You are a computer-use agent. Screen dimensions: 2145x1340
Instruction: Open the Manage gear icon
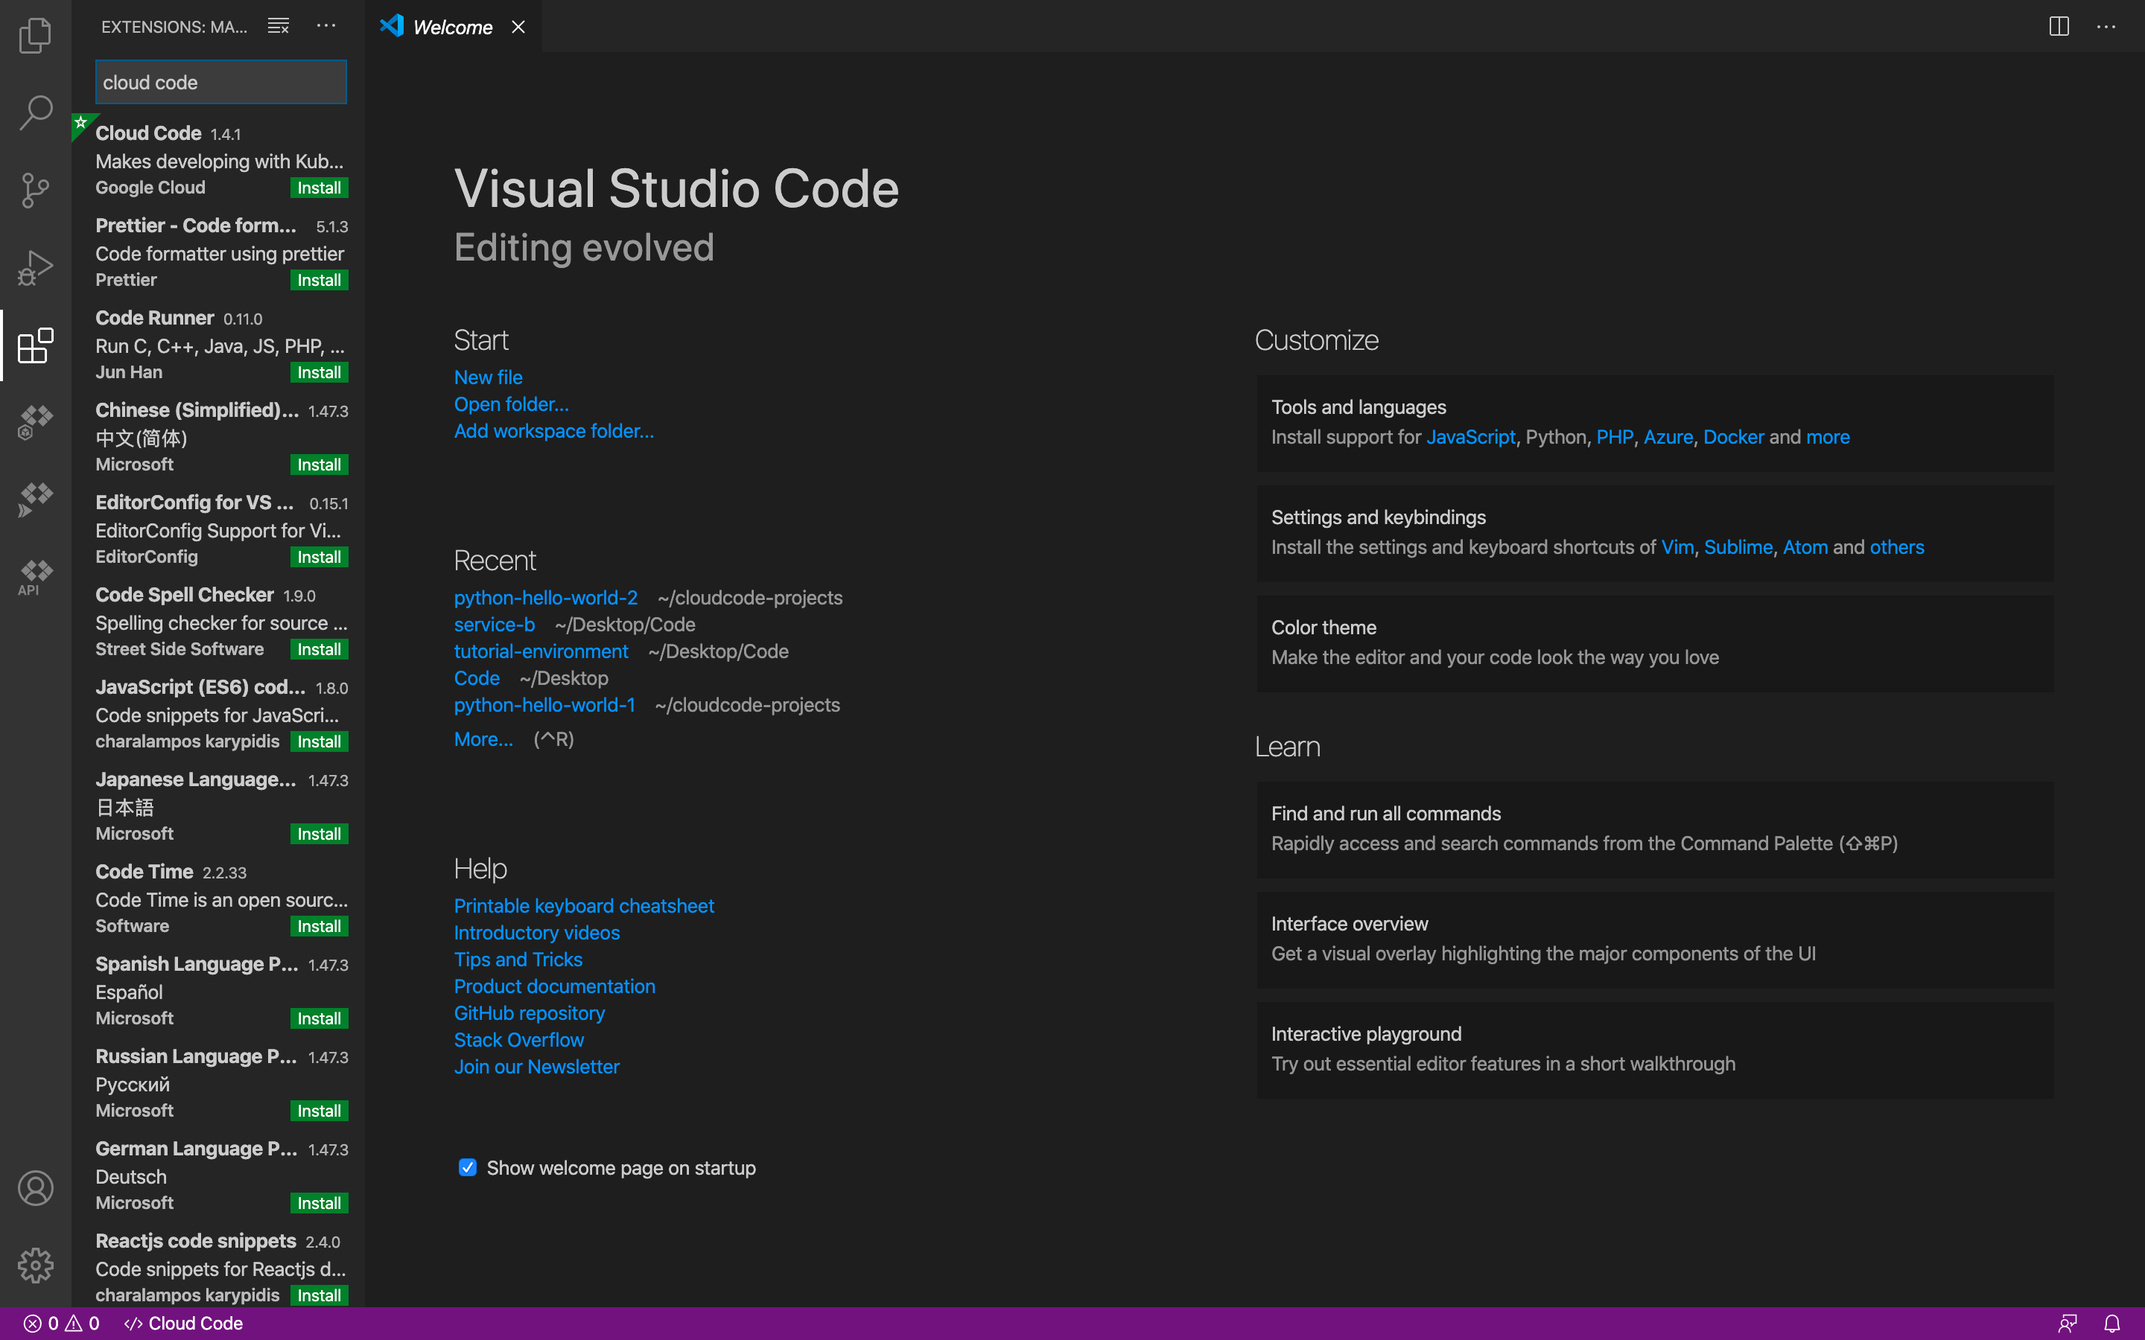(x=36, y=1265)
